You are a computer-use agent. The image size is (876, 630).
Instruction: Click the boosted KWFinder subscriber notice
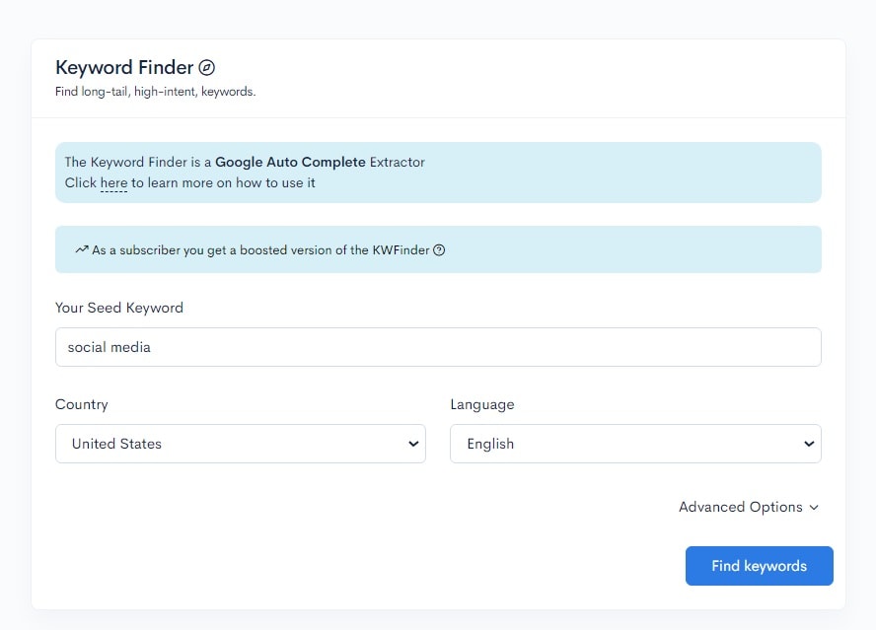click(x=438, y=249)
